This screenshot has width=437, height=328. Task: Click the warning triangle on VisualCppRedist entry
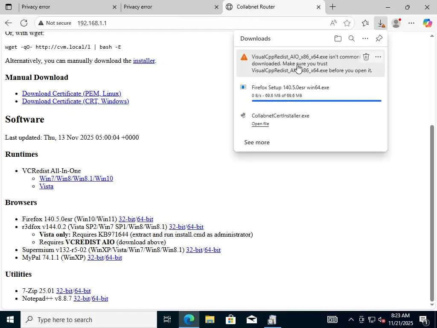pyautogui.click(x=244, y=57)
